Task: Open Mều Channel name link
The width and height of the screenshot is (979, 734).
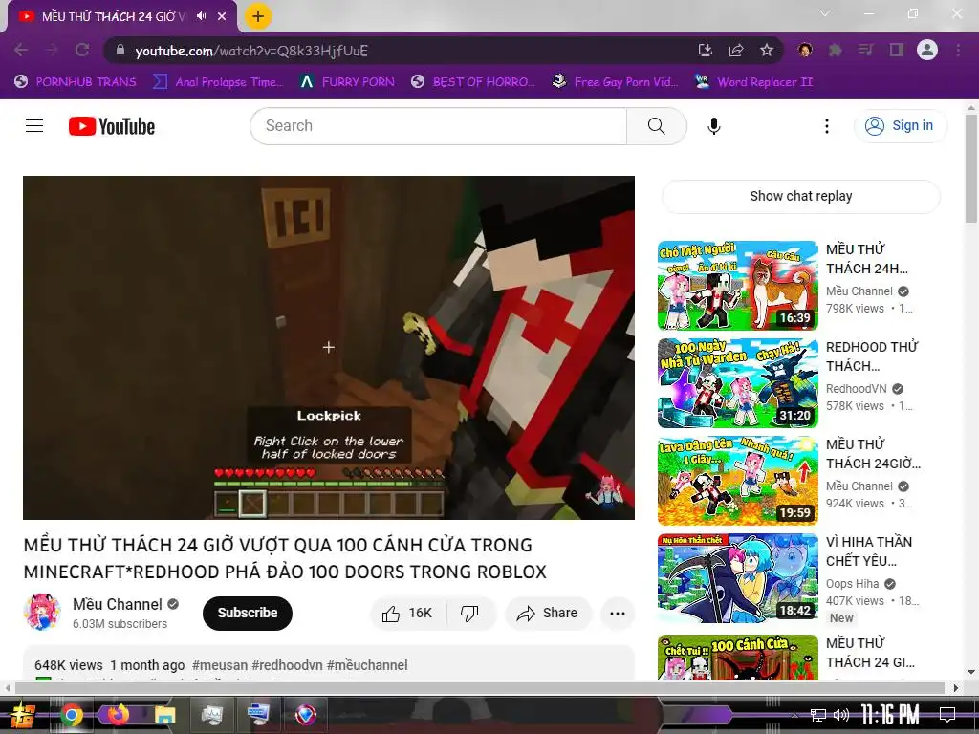Action: 118,604
